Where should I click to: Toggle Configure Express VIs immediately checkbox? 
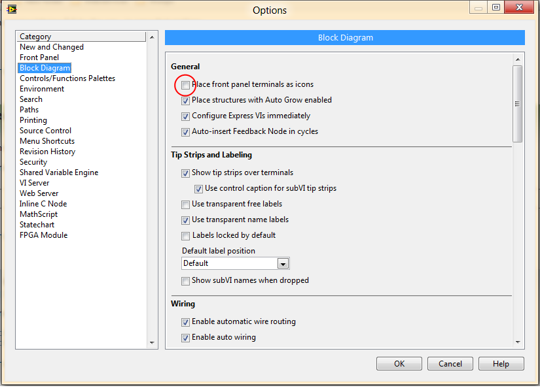tap(185, 116)
